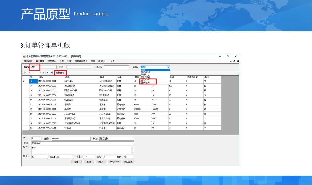Go to next page of records
Viewport: 312px width, 185px height.
47,73
